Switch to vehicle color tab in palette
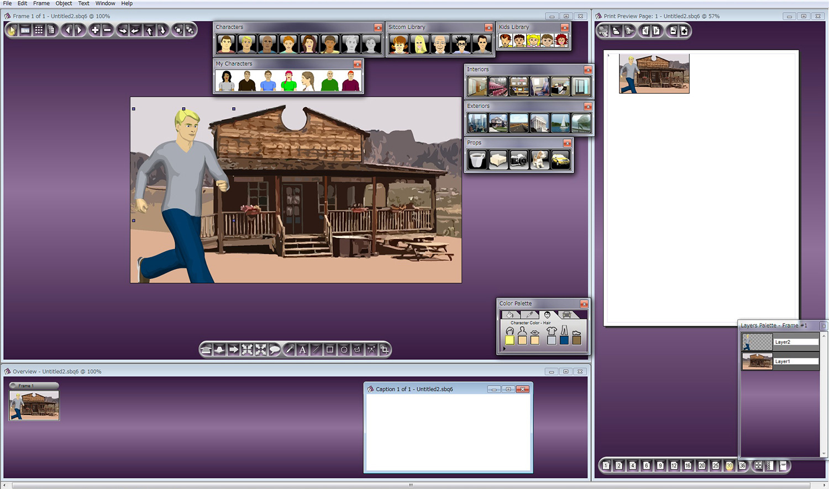 [566, 315]
